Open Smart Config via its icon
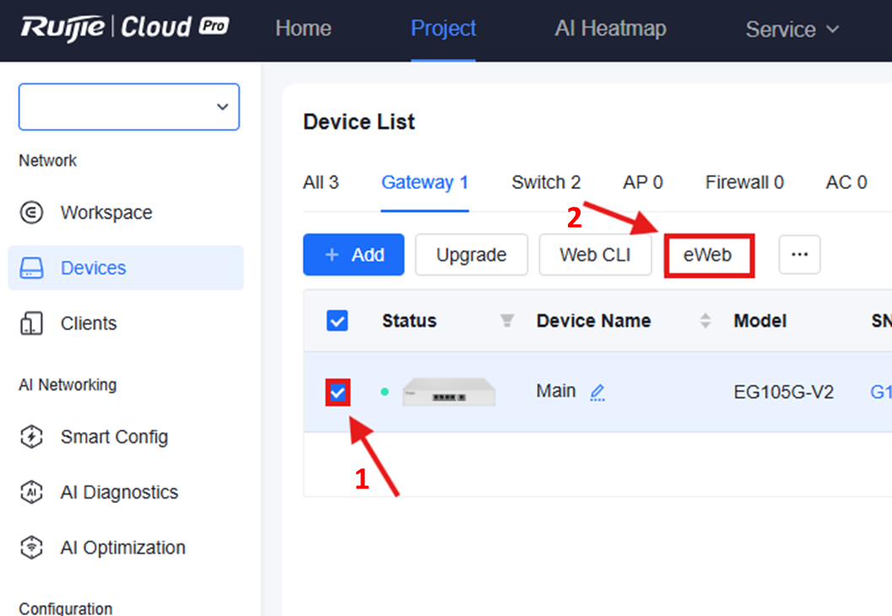 31,437
